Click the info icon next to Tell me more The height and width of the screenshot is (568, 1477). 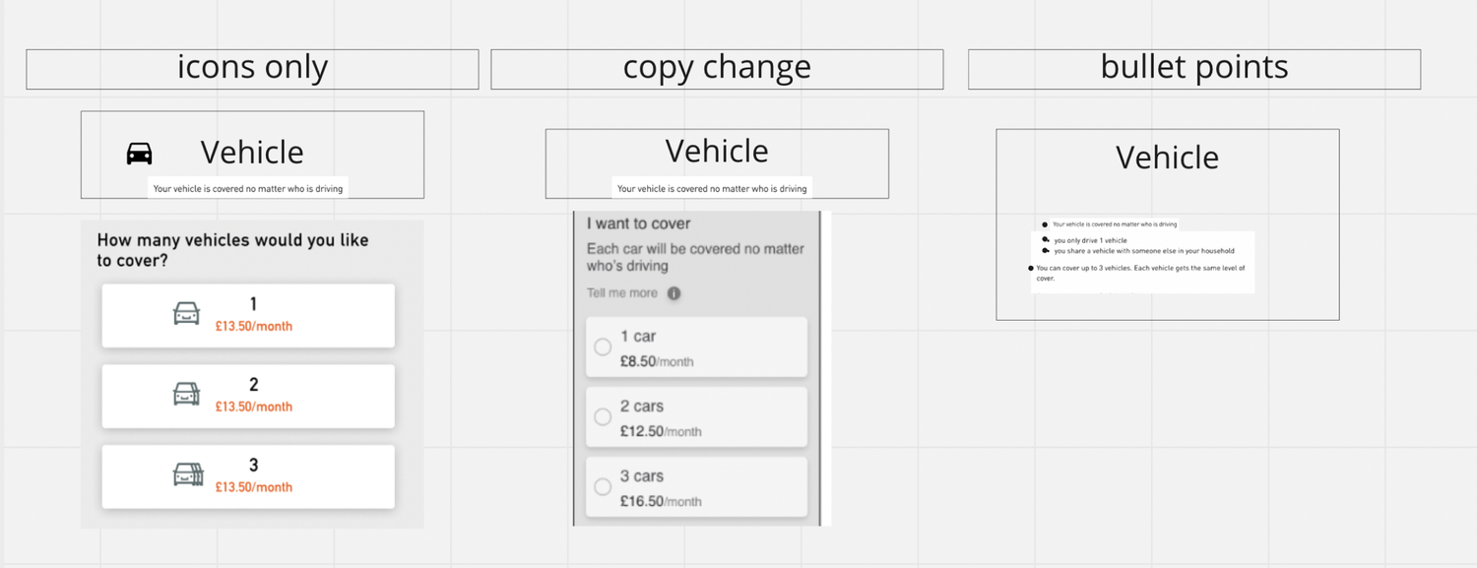[674, 293]
